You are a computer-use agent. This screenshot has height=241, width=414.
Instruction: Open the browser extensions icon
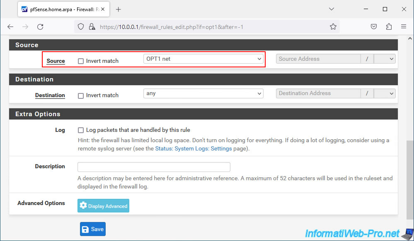click(x=389, y=26)
